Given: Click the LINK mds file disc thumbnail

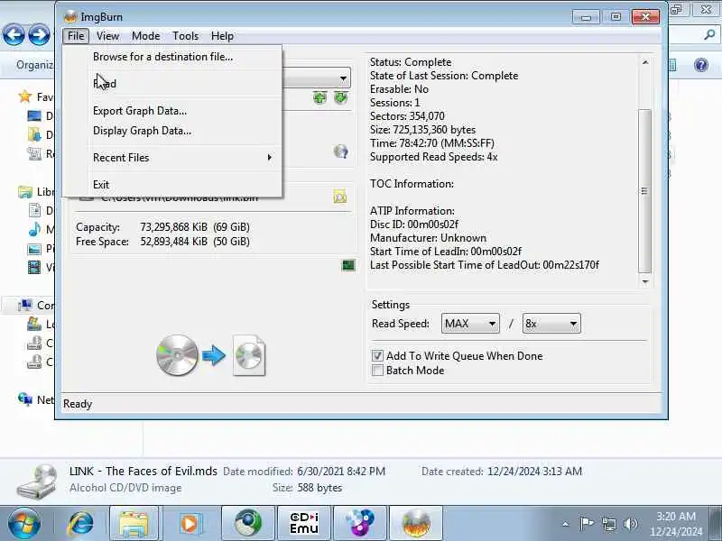Looking at the screenshot, I should (37, 481).
